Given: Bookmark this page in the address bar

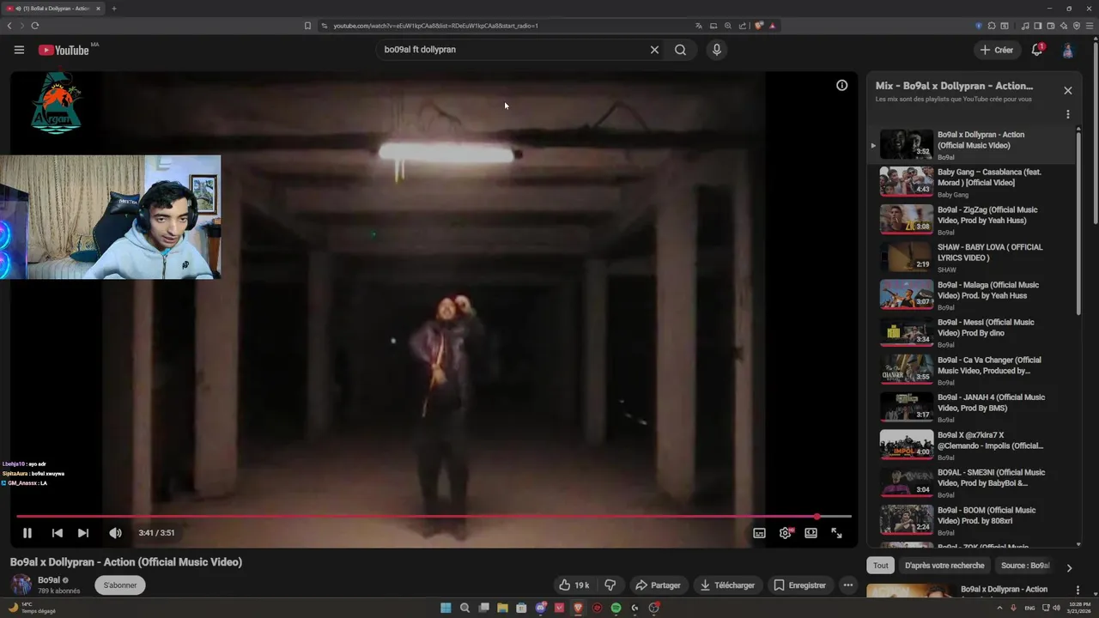Looking at the screenshot, I should click(307, 26).
